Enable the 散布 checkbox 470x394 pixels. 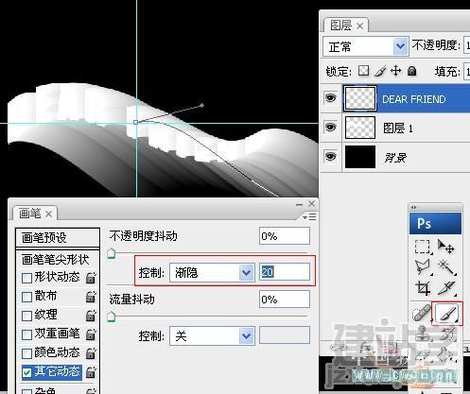(x=27, y=297)
